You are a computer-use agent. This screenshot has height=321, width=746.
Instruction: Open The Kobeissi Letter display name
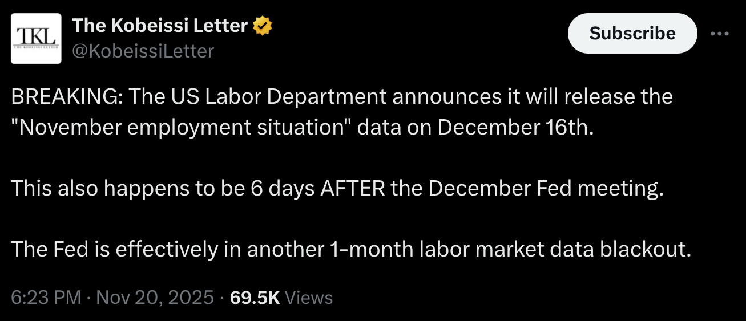pos(160,26)
